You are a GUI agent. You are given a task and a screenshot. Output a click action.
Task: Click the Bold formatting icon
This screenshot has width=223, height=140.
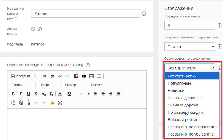pyautogui.click(x=13, y=94)
